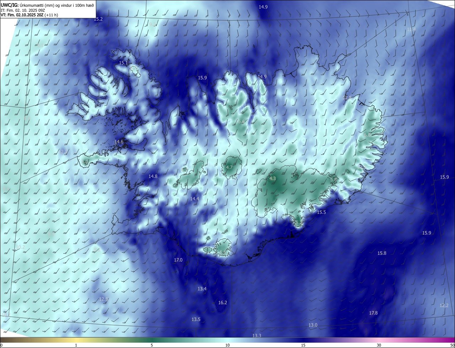Click the 13.4 value label
Viewport: 455px width, 348px height.
(202, 289)
